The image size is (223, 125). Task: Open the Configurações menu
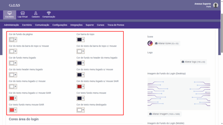click(x=60, y=25)
